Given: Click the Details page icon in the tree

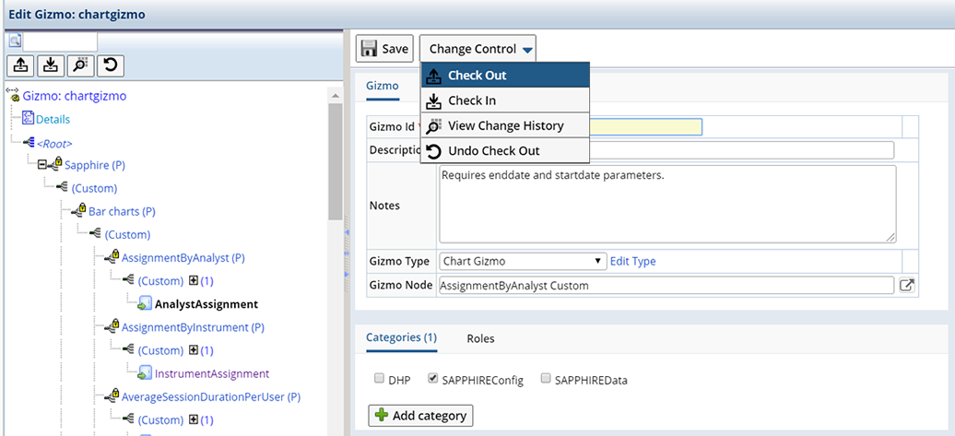Looking at the screenshot, I should pyautogui.click(x=28, y=118).
